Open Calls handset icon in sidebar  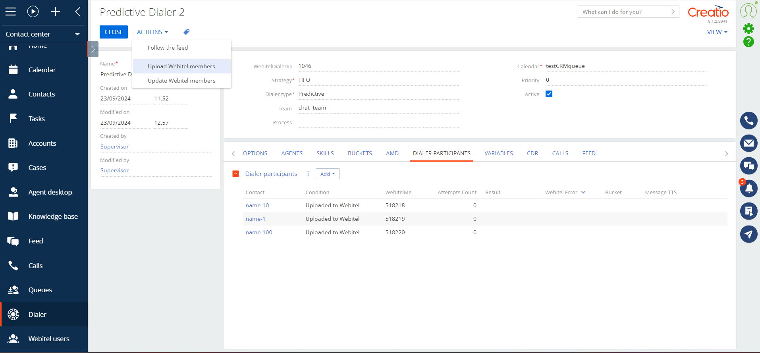click(x=13, y=265)
